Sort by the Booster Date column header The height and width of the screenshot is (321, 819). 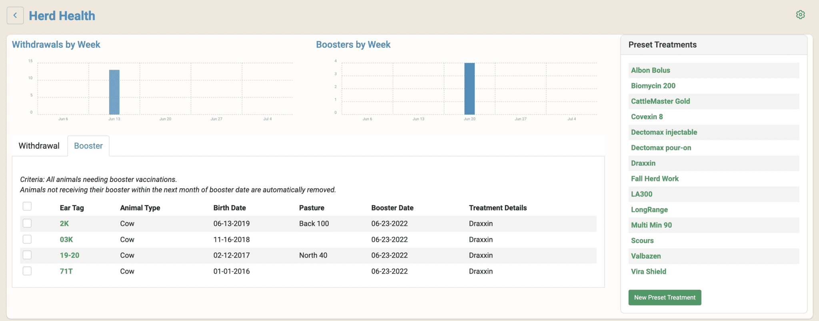tap(392, 208)
